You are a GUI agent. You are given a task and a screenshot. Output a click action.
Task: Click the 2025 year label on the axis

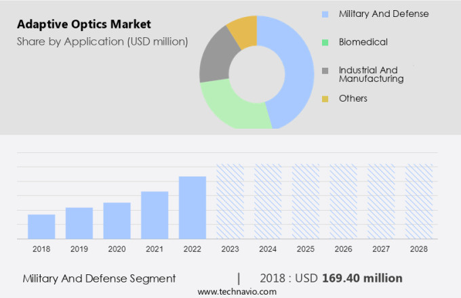coord(305,249)
